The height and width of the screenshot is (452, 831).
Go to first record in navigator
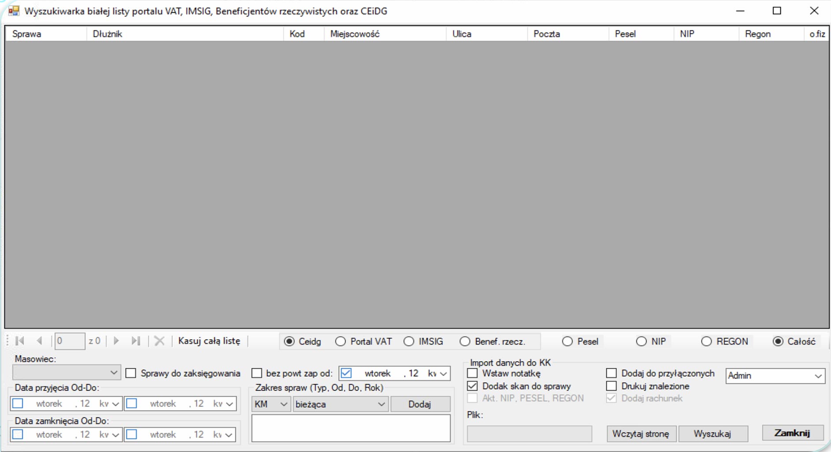pos(20,341)
